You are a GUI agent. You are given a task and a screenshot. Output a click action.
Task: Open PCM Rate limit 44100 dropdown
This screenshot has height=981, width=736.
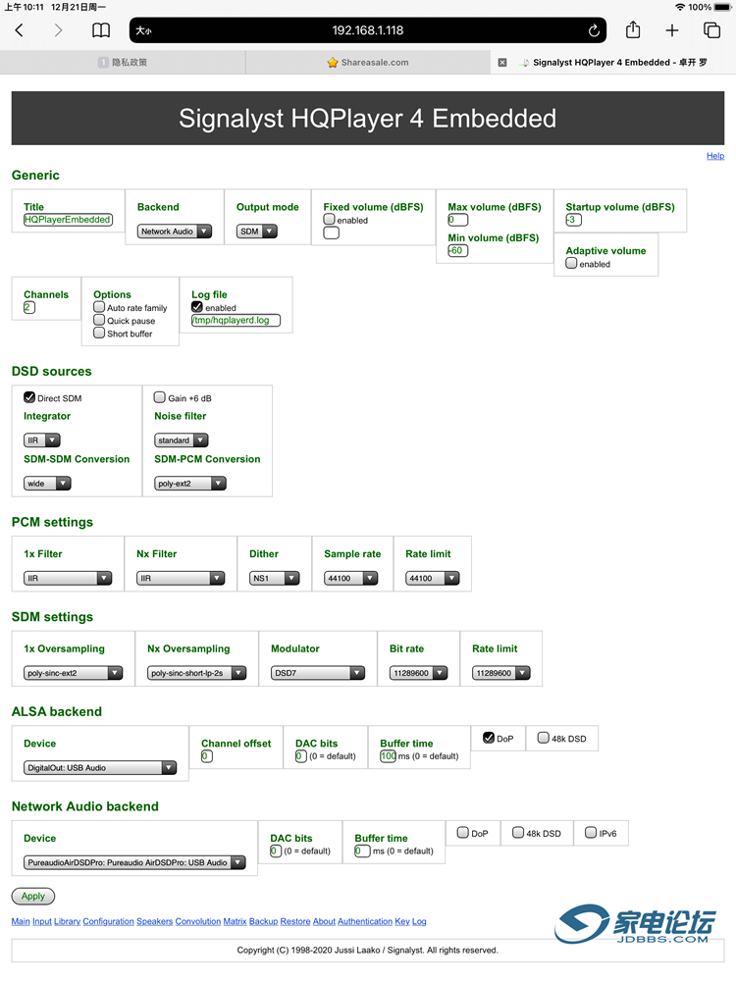coord(433,579)
